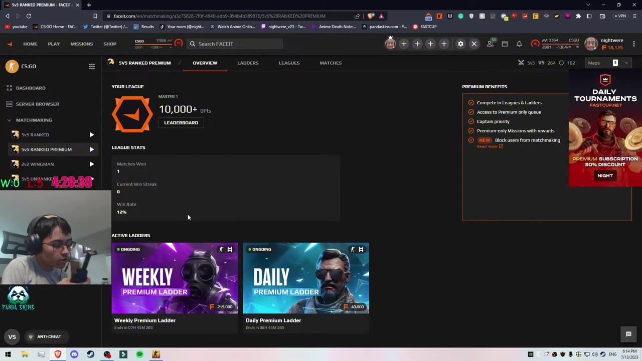Switch to the MATCHES tab
The image size is (642, 361).
[331, 63]
